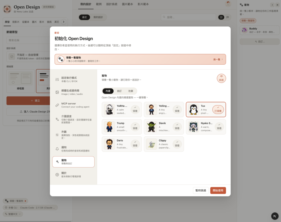
Task: Click the 本機 CLI Claude Code status pill
Action: [x=30, y=207]
